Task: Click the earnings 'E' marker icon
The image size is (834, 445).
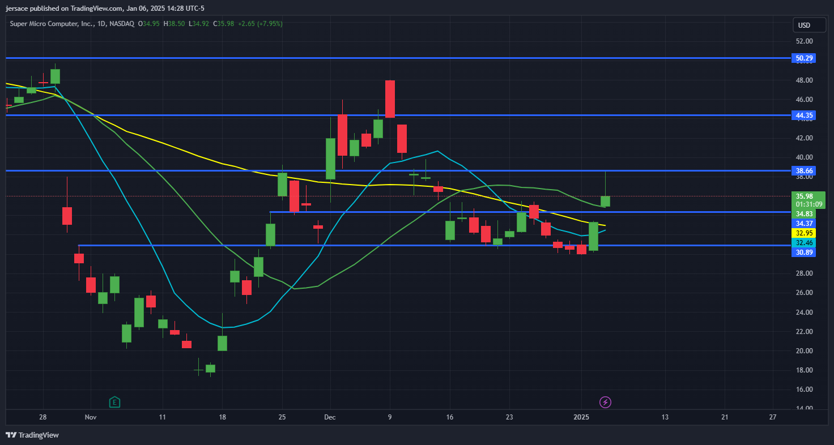Action: (x=114, y=402)
